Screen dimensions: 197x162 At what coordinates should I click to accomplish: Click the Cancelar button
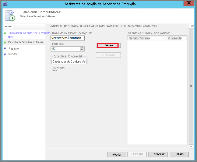point(158,154)
